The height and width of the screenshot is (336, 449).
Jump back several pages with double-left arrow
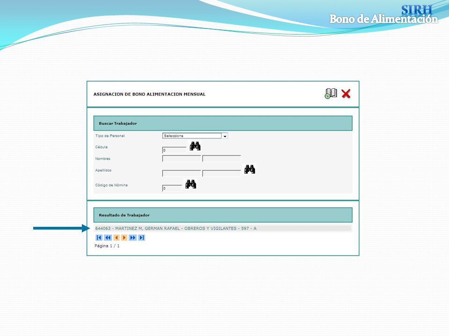[108, 238]
